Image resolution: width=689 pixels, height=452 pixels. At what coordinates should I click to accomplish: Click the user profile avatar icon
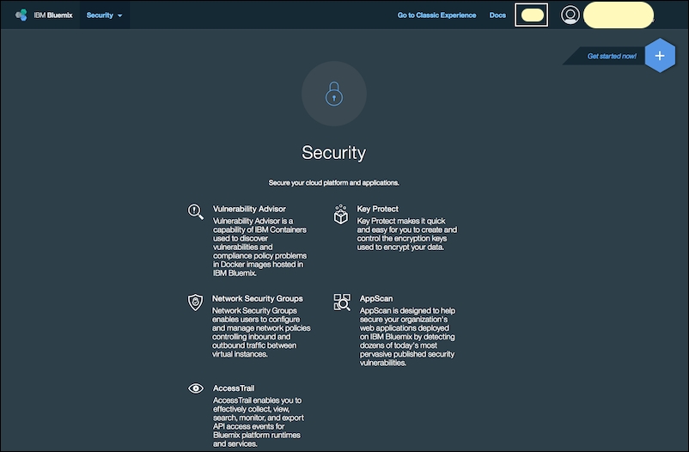570,15
